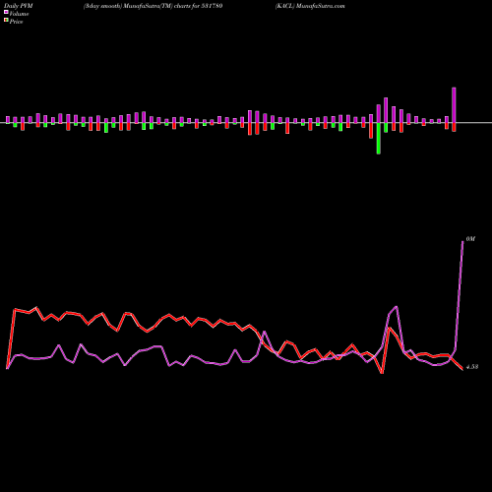Click the end of the magenta volume line spike
The image size is (492, 492).
tap(462, 241)
